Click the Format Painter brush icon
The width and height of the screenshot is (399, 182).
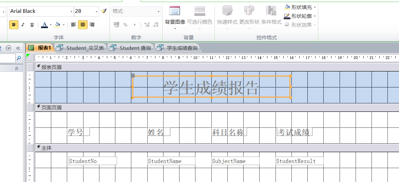104,11
